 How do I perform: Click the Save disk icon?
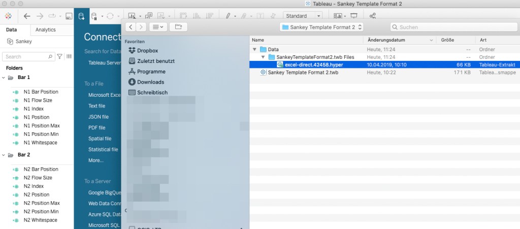point(69,16)
